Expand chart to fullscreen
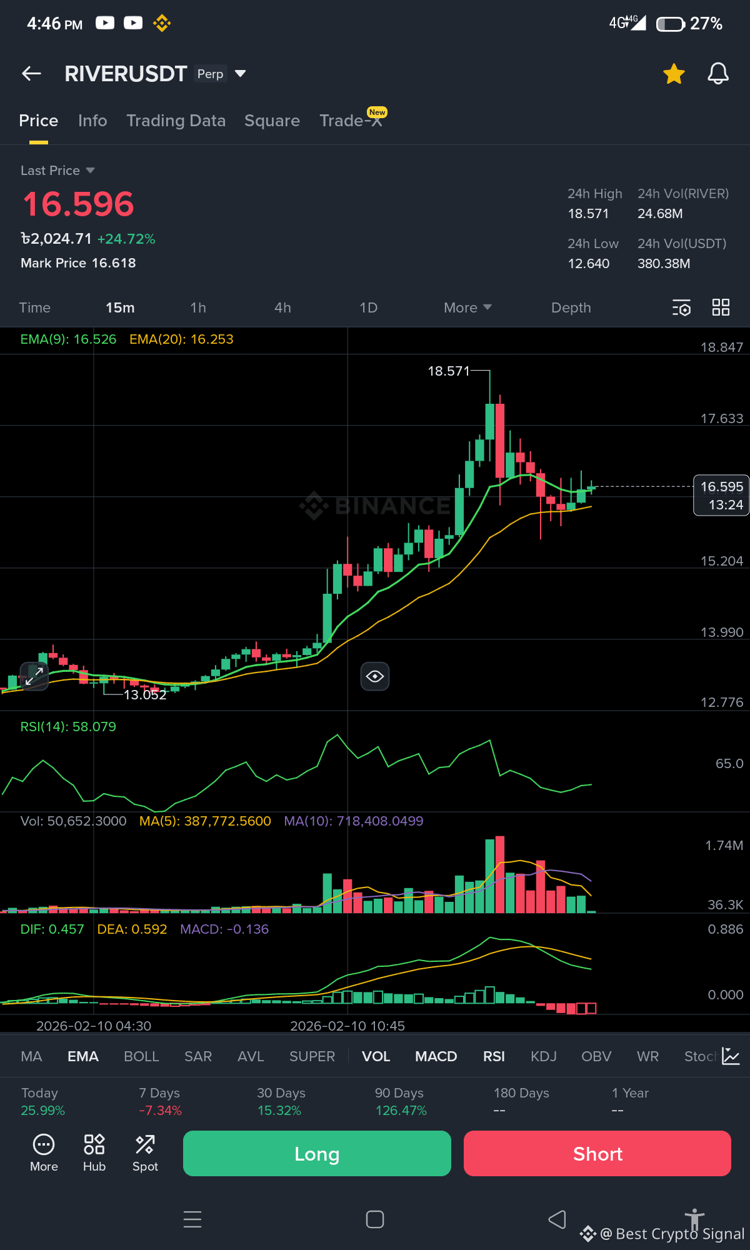 click(34, 676)
